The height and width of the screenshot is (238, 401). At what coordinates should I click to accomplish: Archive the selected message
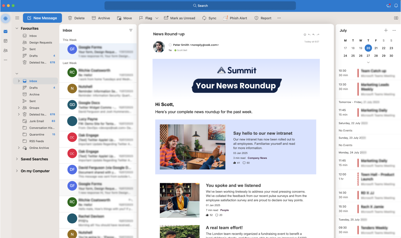click(x=101, y=18)
